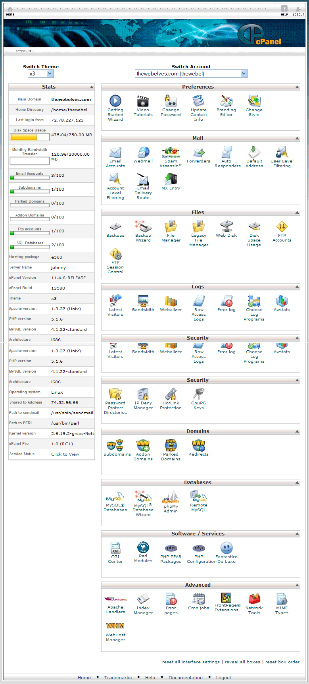Collapse the Software / Services box
This screenshot has width=309, height=684.
pyautogui.click(x=297, y=534)
